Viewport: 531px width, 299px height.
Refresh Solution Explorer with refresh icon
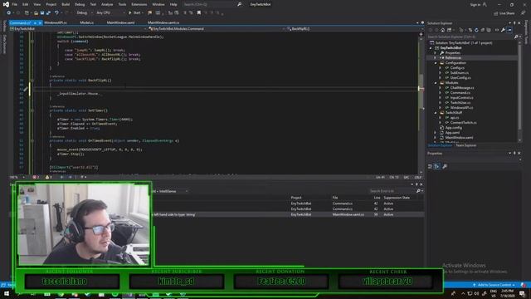pos(476,30)
